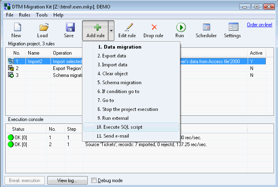Screen dimensions: 278x187
Task: Open the Scheduler calendar icon
Action: (x=206, y=27)
